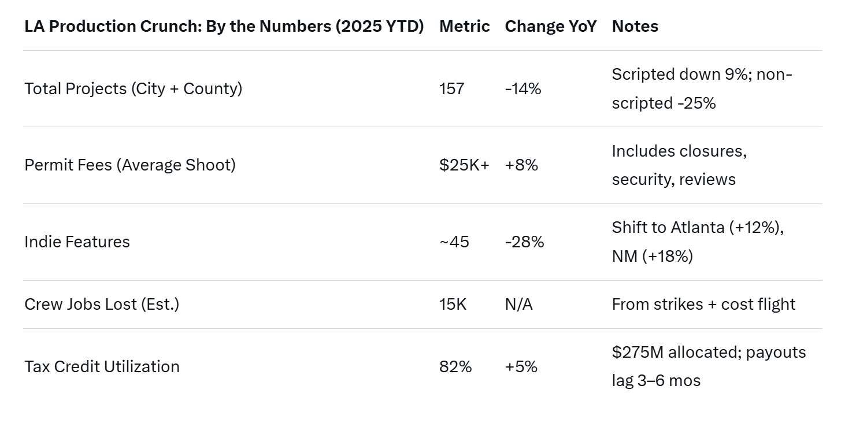Click the Permit Fees (Average Shoot) label
The image size is (856, 445).
click(x=129, y=165)
